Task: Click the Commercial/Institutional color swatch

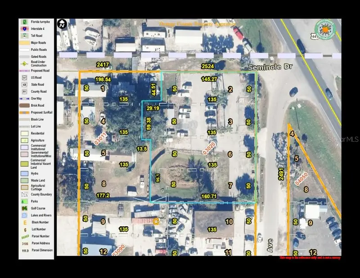Action: click(x=25, y=148)
